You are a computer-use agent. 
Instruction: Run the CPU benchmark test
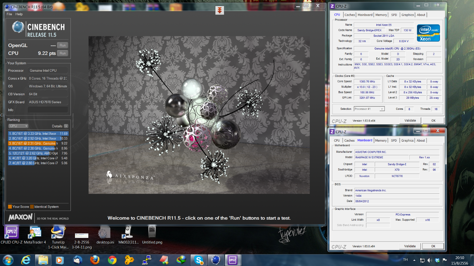[63, 53]
